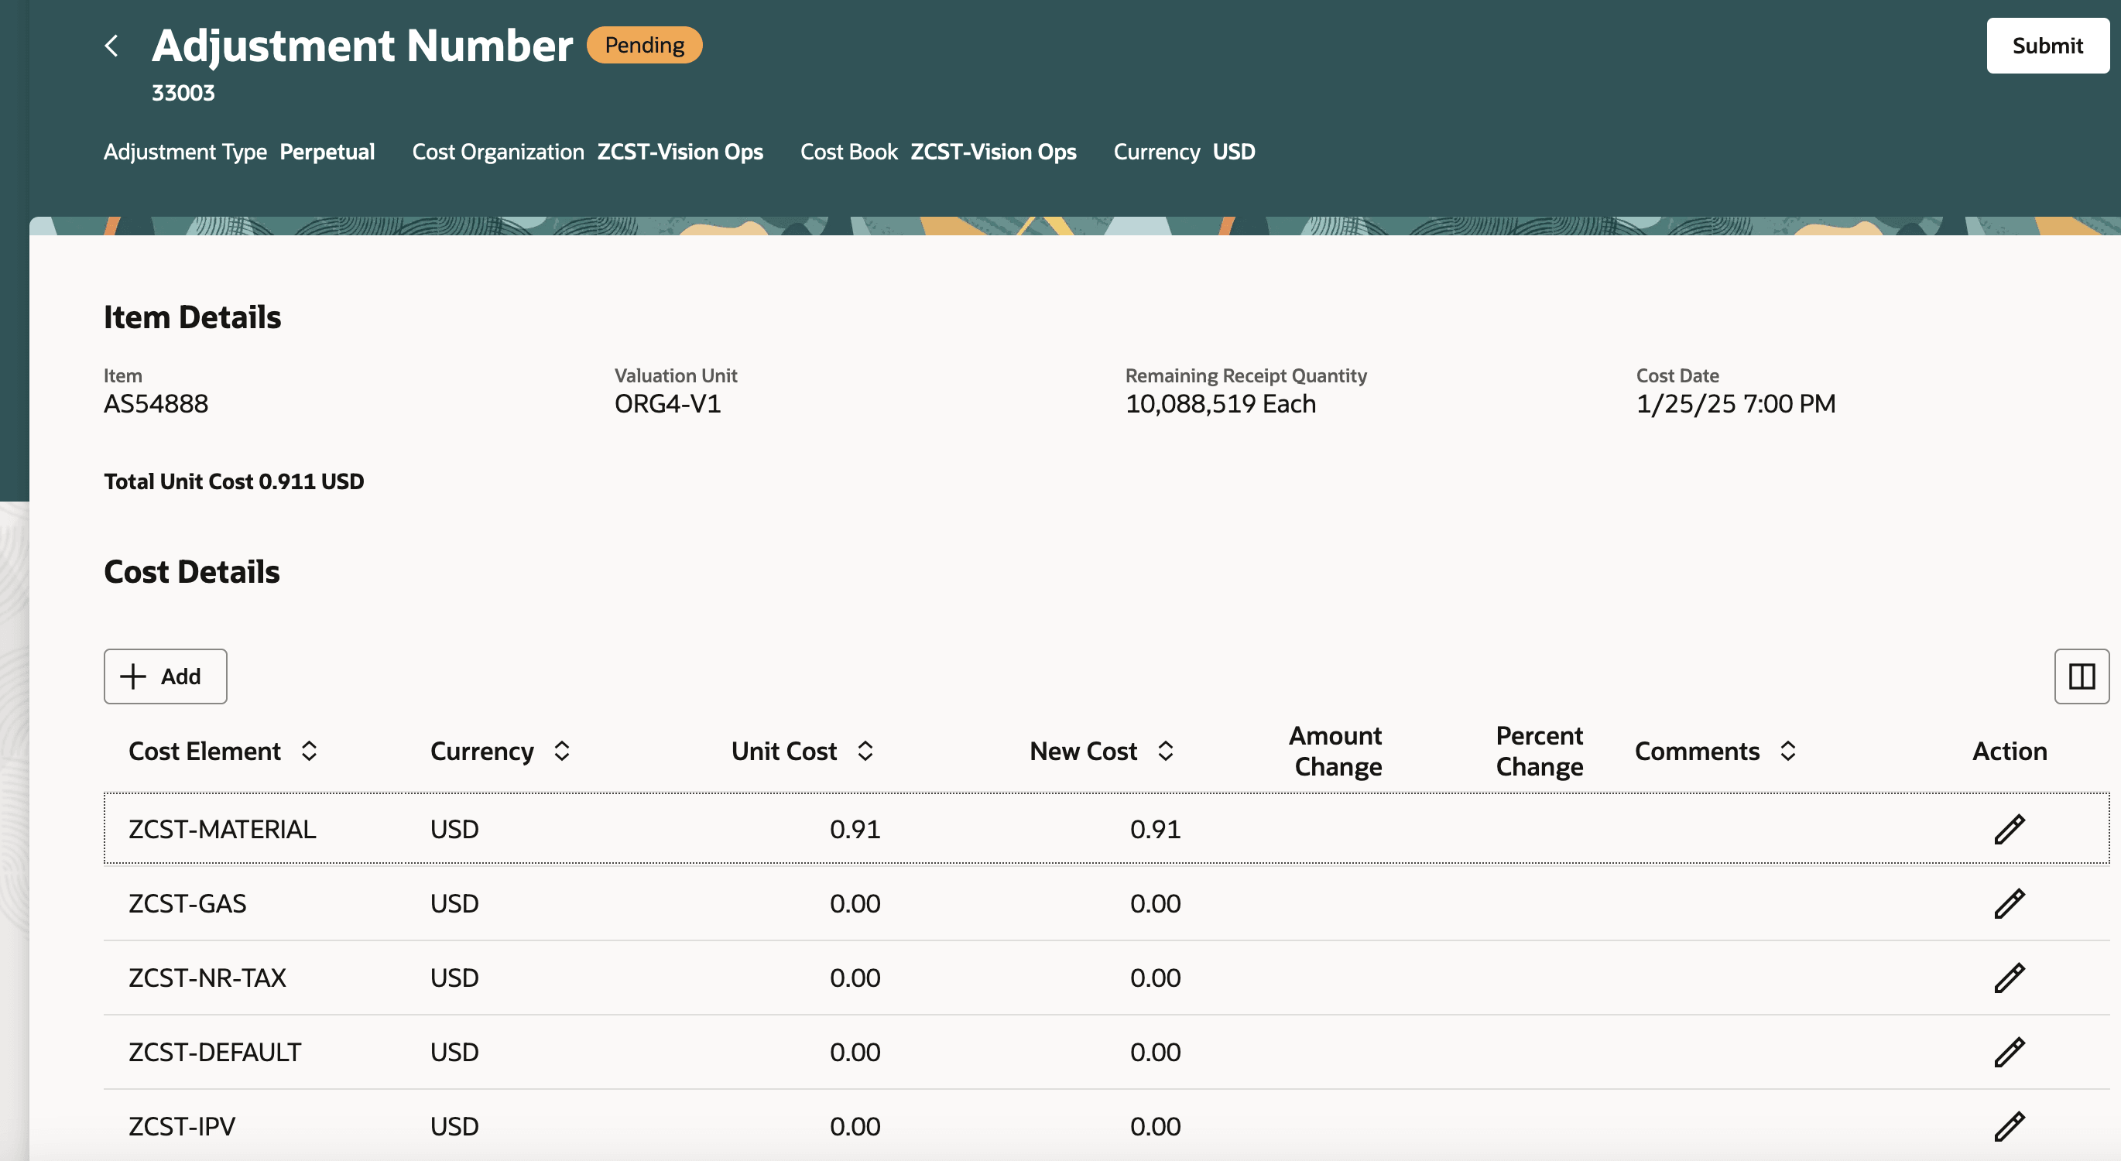The image size is (2121, 1161).
Task: Sort by New Cost column arrows
Action: click(x=1165, y=750)
